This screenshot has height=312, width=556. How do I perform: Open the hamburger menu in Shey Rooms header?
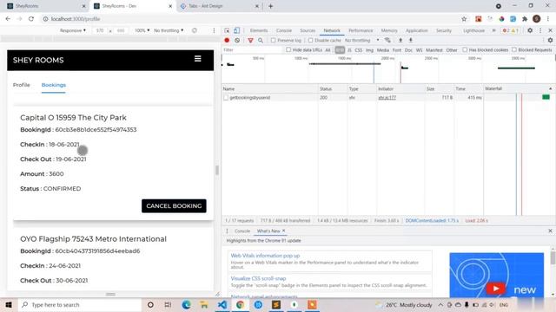click(x=198, y=59)
